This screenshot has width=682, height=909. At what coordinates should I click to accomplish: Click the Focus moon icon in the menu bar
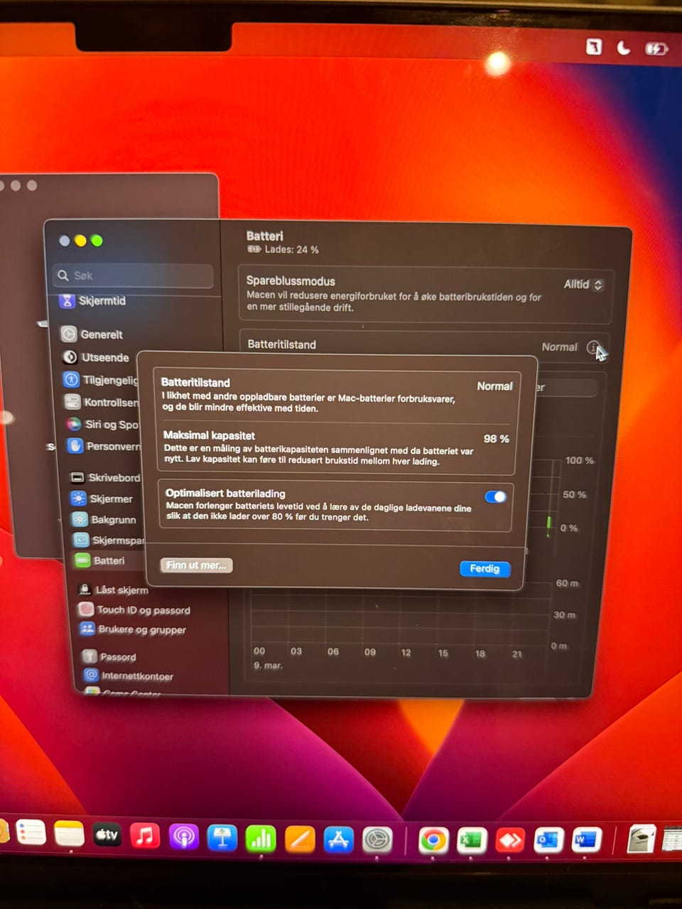(x=623, y=48)
